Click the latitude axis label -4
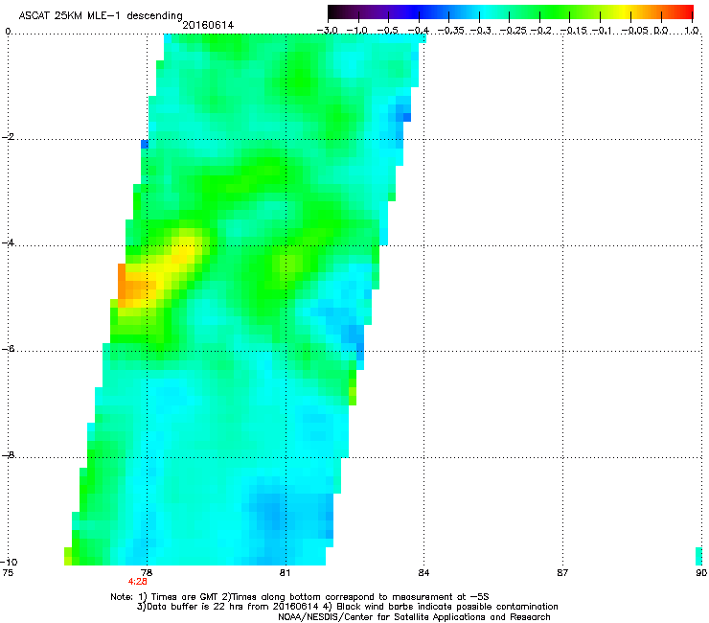Viewport: 709px width, 623px height. pyautogui.click(x=8, y=242)
